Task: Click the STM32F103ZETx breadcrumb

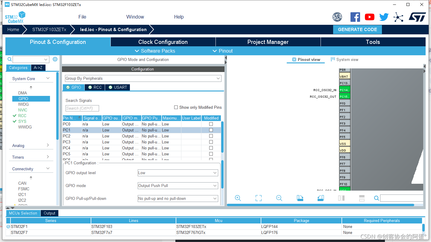Action: [x=49, y=30]
